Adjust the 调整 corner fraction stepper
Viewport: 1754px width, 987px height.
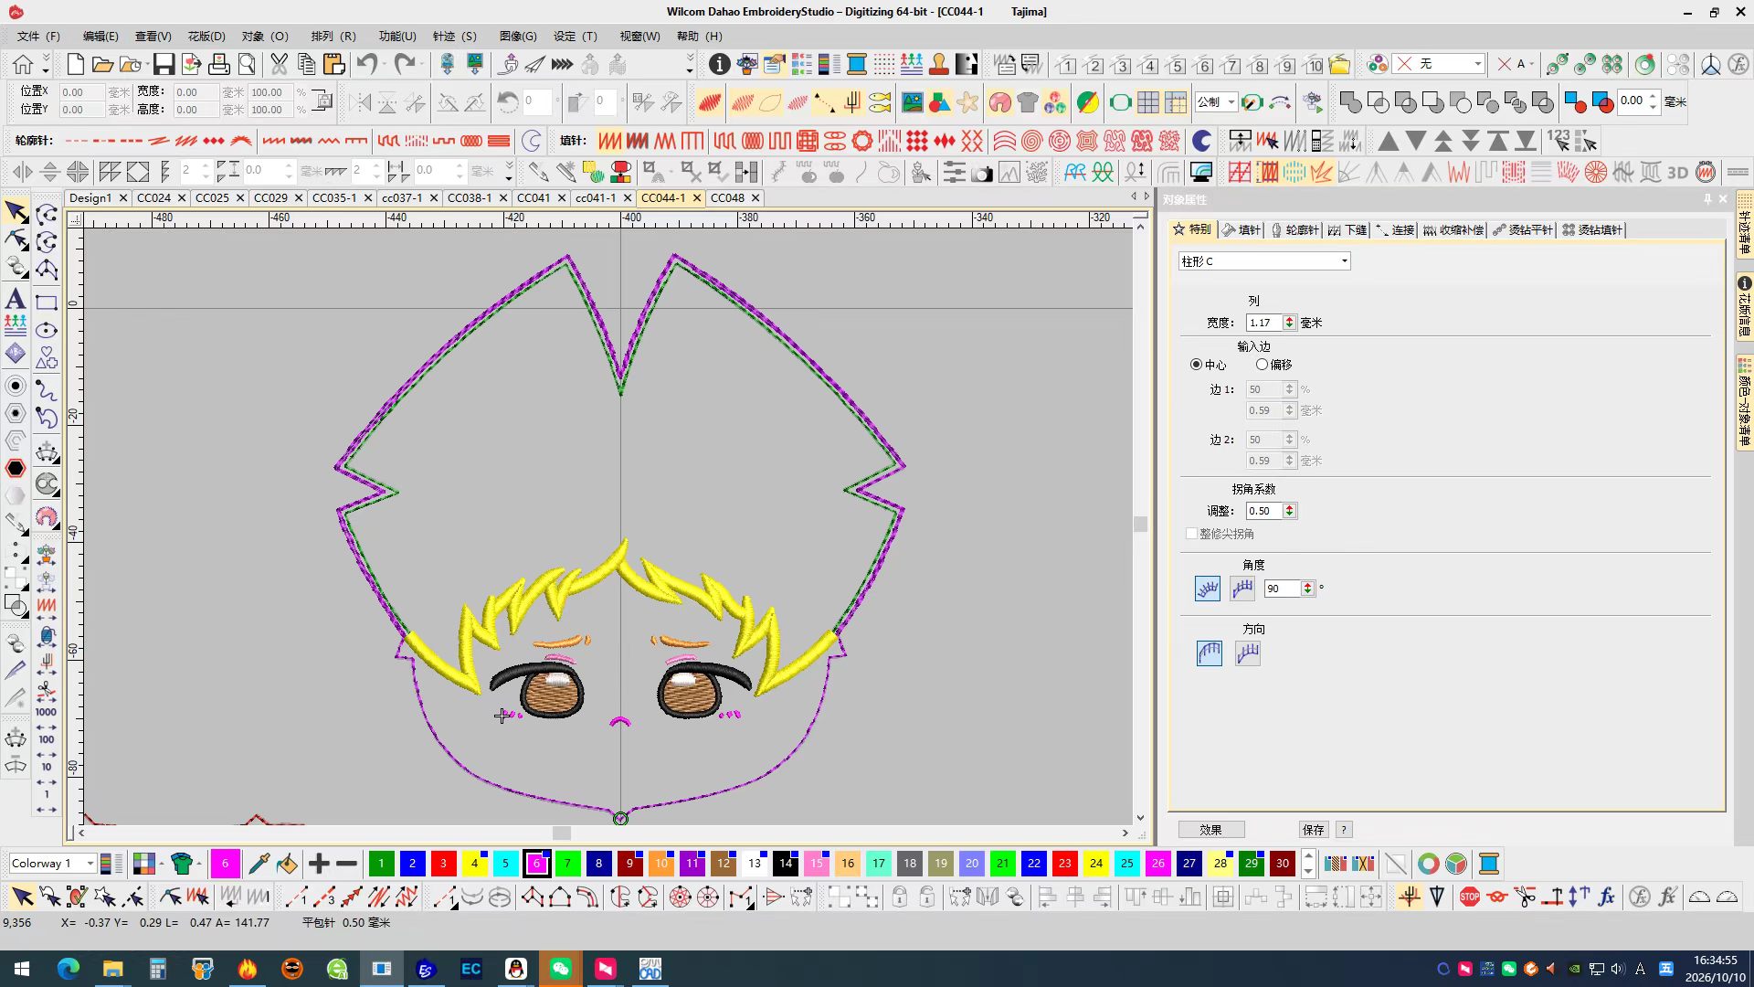[x=1289, y=511]
